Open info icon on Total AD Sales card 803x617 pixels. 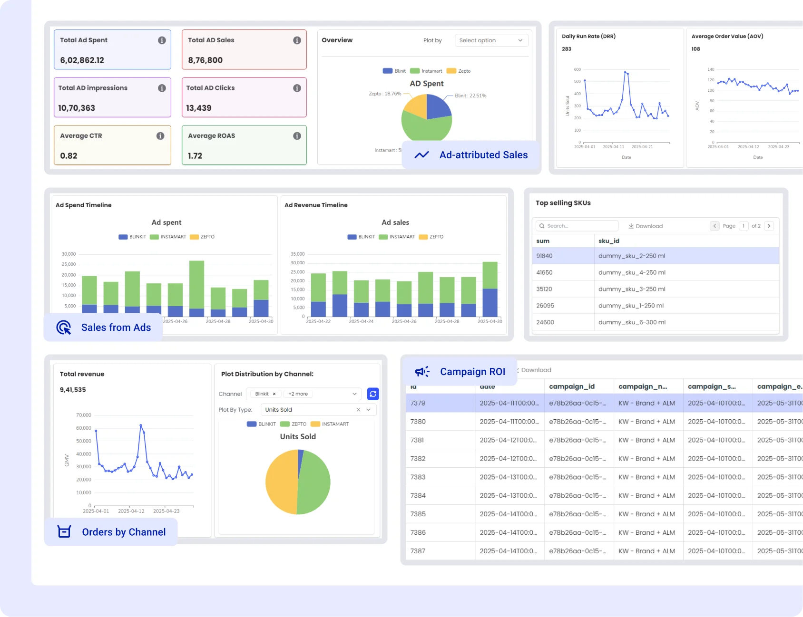297,40
